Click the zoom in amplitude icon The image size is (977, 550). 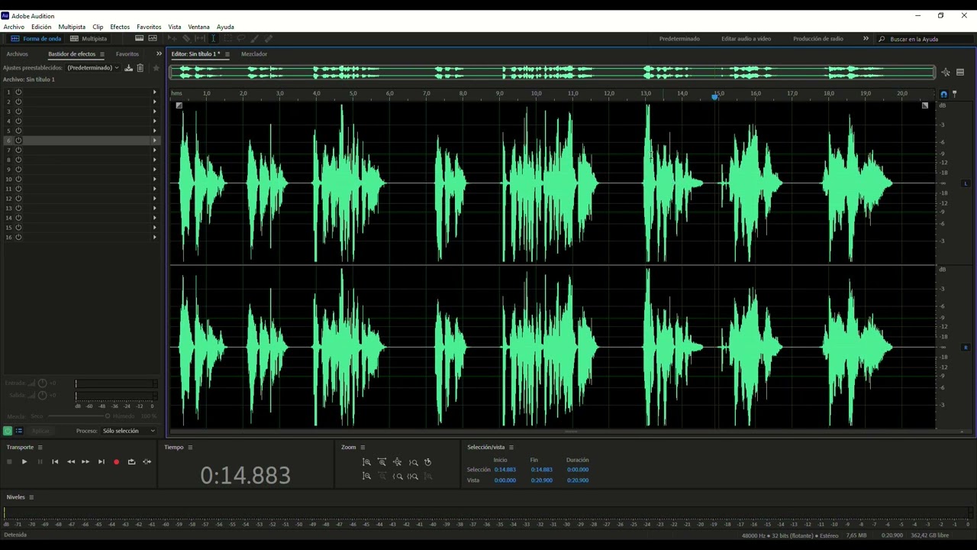tap(366, 462)
